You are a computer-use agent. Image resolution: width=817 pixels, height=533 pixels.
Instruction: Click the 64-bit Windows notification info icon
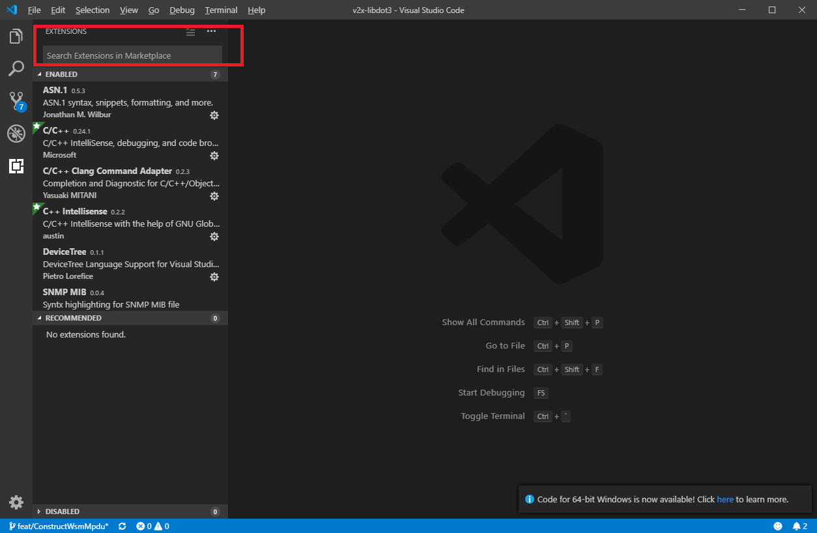pyautogui.click(x=530, y=500)
